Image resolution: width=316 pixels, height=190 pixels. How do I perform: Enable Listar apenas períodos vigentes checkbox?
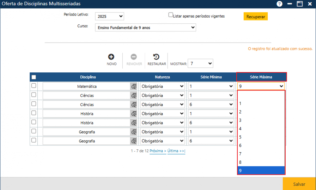click(x=171, y=15)
